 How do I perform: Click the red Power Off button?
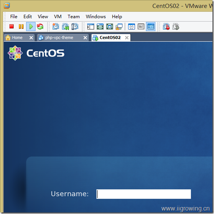[x=12, y=27]
